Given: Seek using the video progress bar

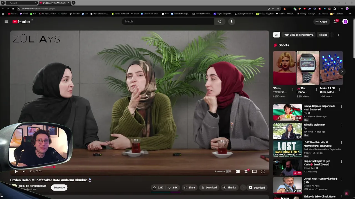Looking at the screenshot, I should pyautogui.click(x=140, y=167).
